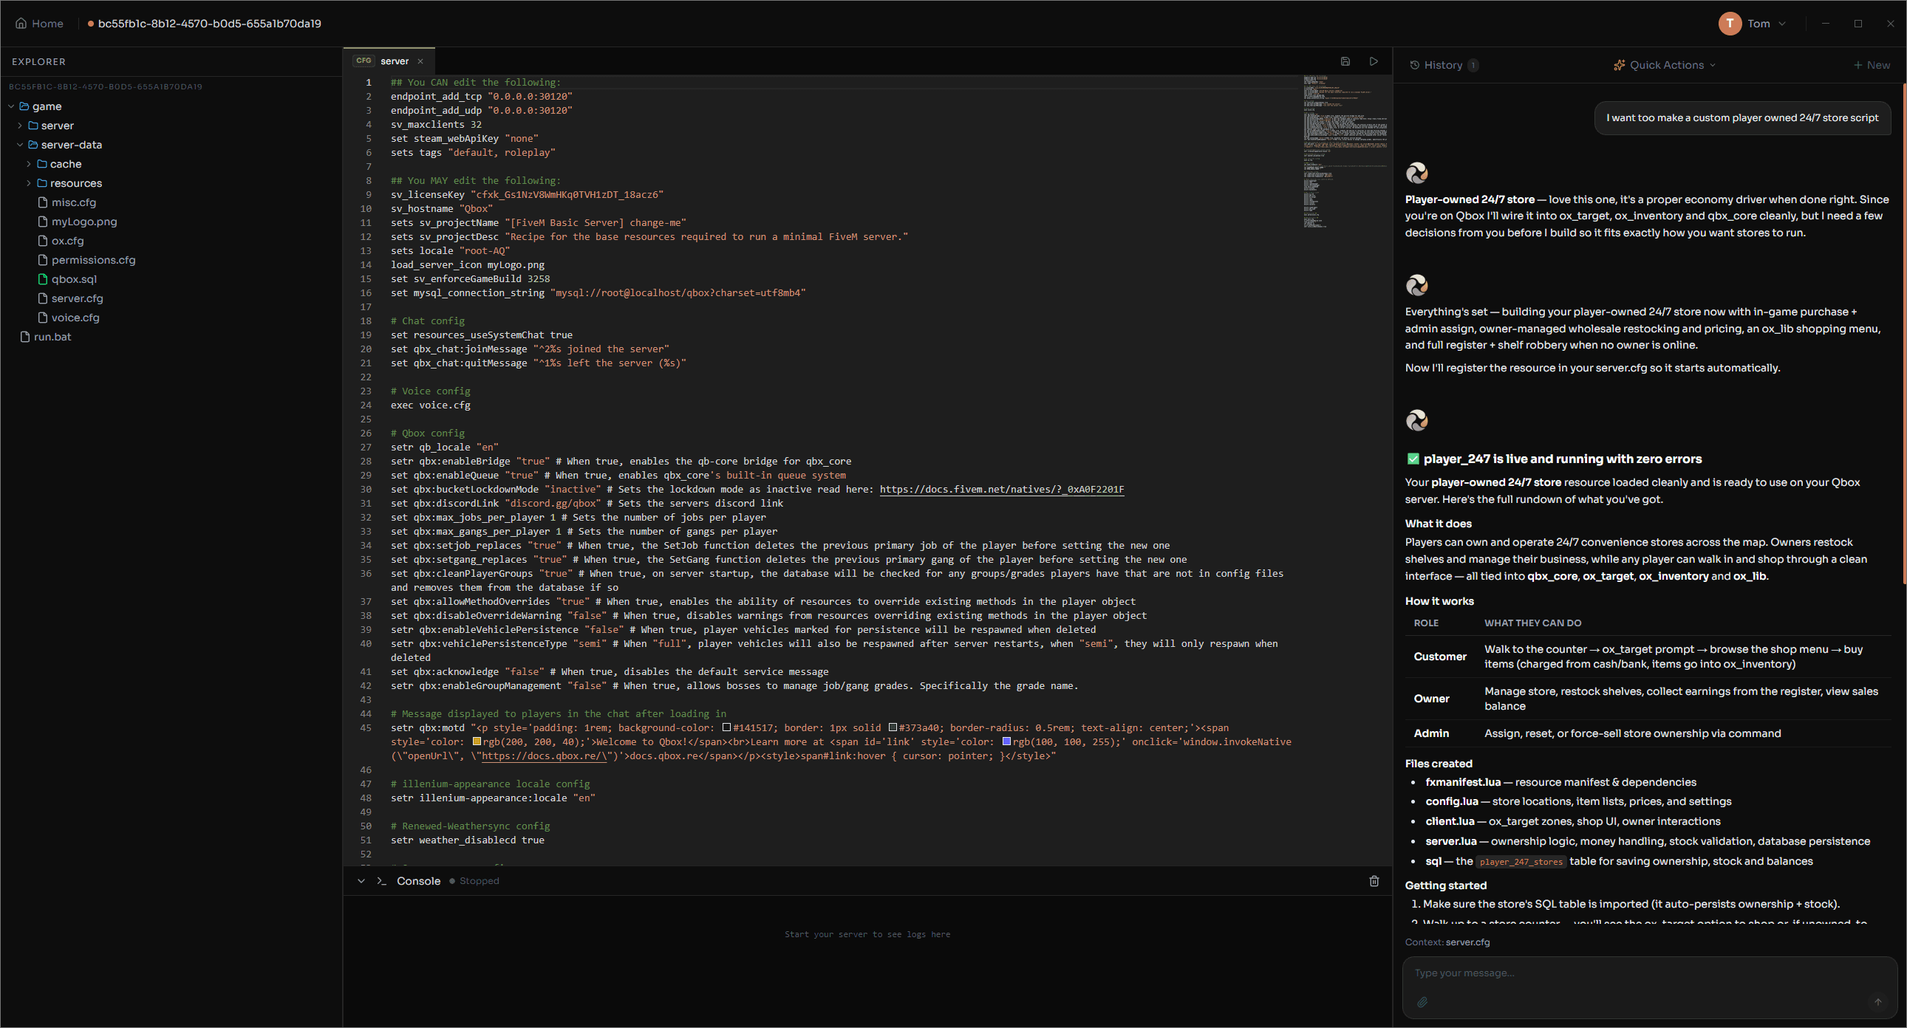The image size is (1907, 1028).
Task: Click the exec voice.cfg line
Action: point(430,405)
